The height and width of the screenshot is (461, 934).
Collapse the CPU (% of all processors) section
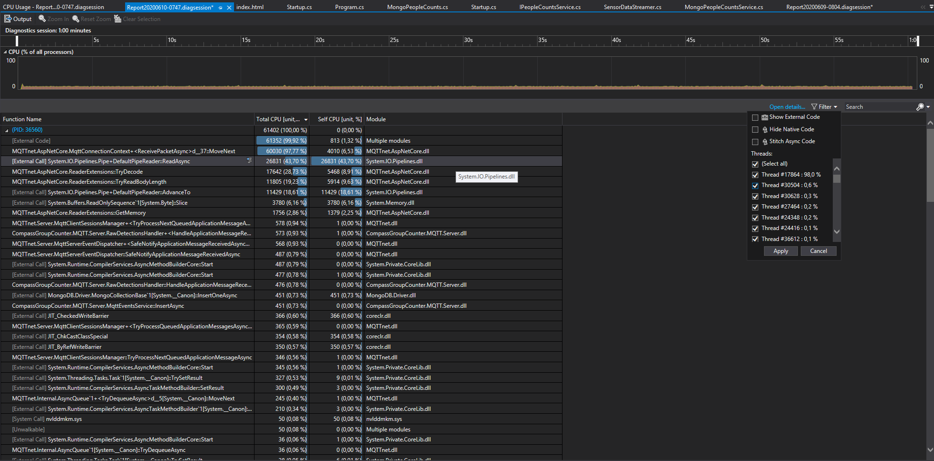(x=5, y=52)
